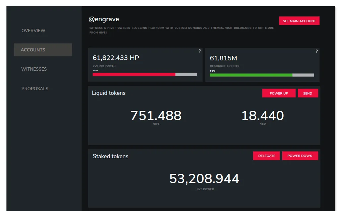The width and height of the screenshot is (341, 211).
Task: Select the Accounts sidebar item
Action: [x=43, y=50]
